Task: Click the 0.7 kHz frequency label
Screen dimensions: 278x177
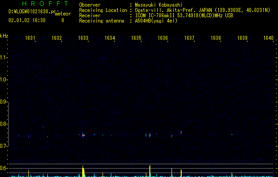Action: tap(4, 146)
